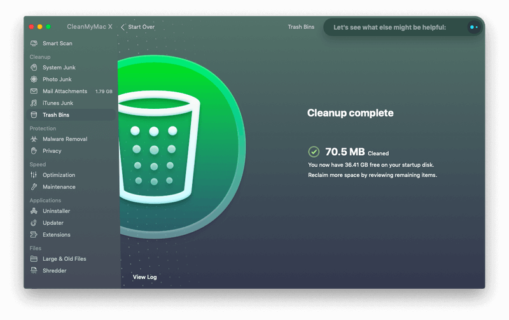Viewport: 509px width, 320px height.
Task: Open Large & Old Files module
Action: point(64,259)
